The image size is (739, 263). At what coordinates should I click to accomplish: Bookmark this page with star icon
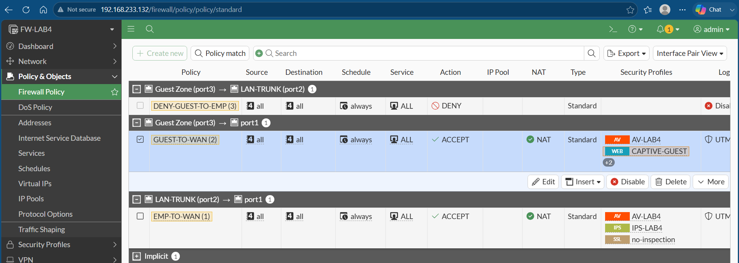tap(630, 10)
